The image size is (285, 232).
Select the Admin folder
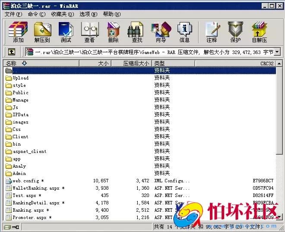(x=16, y=173)
